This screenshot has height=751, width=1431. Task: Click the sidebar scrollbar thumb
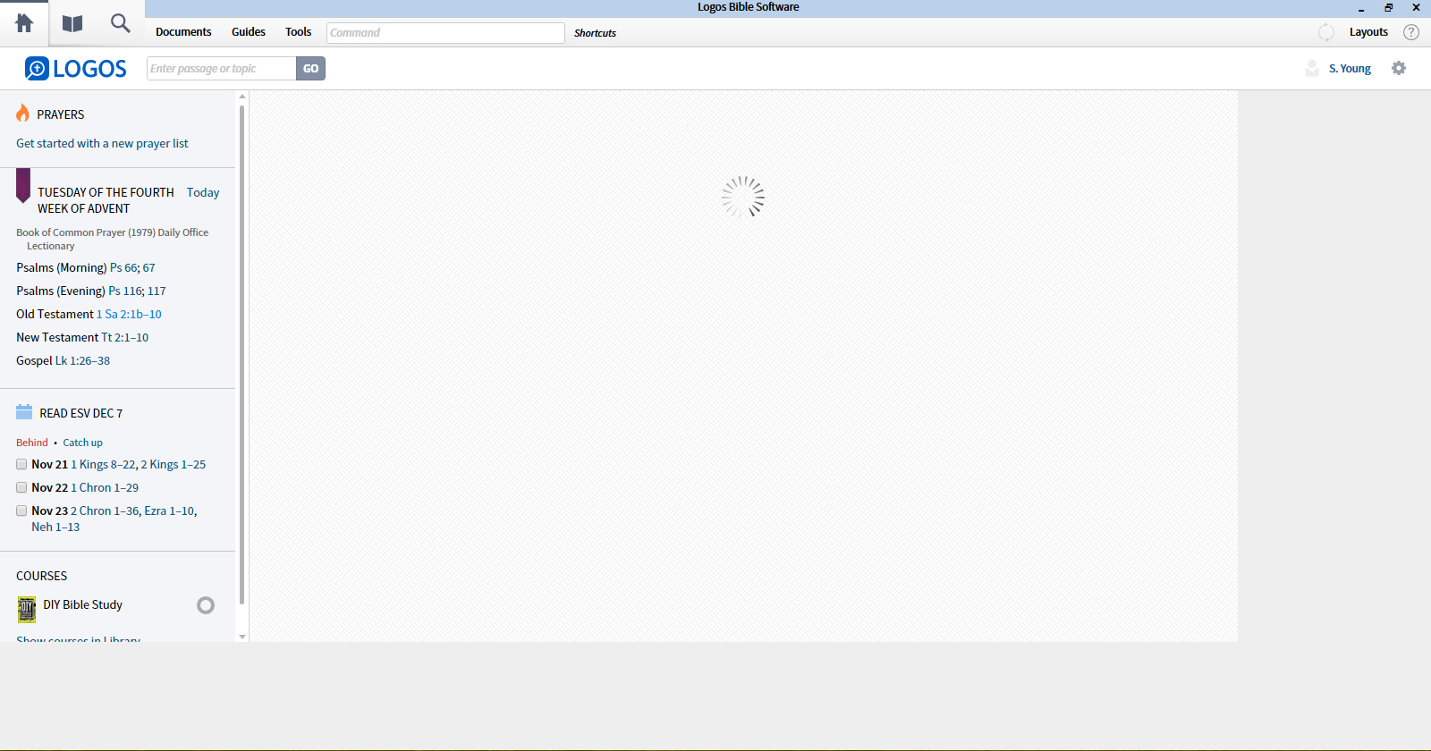(242, 355)
